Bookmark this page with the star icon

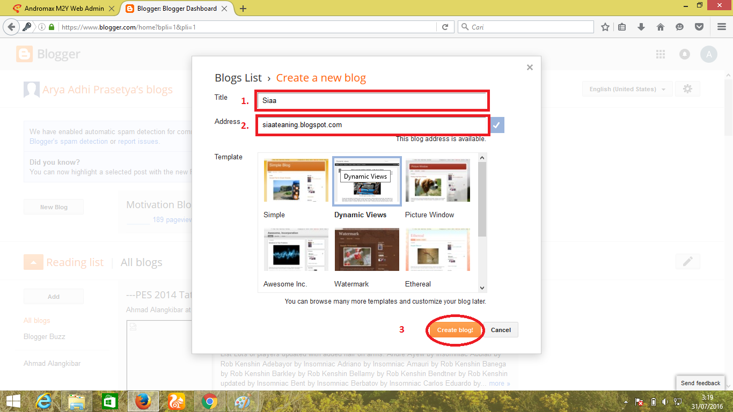tap(604, 26)
